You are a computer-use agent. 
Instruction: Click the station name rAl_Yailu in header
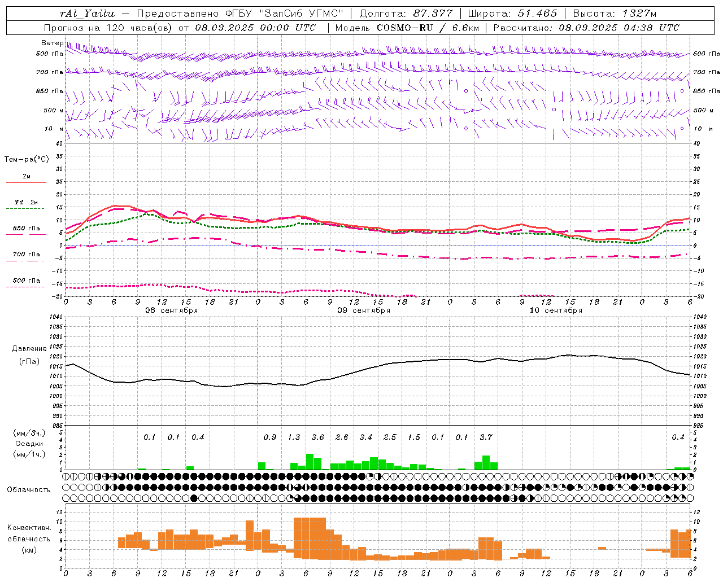click(86, 14)
